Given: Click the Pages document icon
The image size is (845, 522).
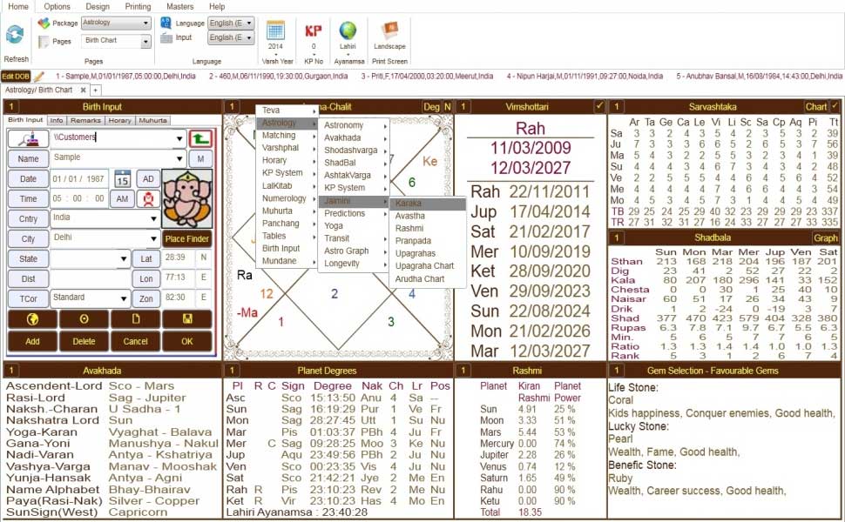Looking at the screenshot, I should (x=44, y=42).
